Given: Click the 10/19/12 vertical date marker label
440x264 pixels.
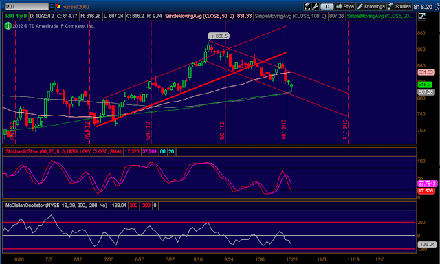Looking at the screenshot, I should point(284,129).
